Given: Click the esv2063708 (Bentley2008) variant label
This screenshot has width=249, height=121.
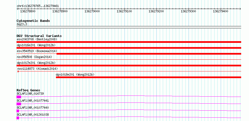Looking at the screenshot, I should (x=37, y=39).
